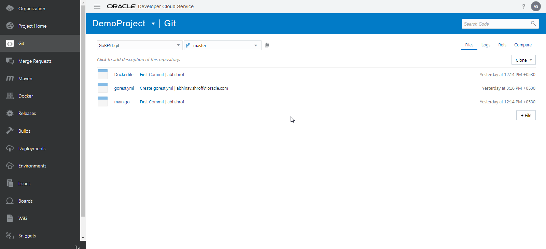The width and height of the screenshot is (546, 249).
Task: Open the main.go file link
Action: [122, 102]
